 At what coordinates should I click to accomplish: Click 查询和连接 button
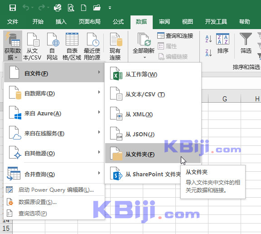(x=175, y=35)
